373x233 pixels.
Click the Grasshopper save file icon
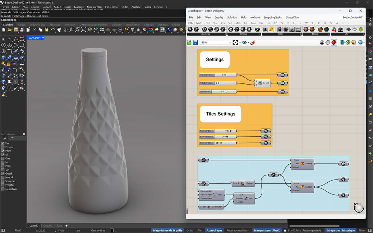coord(195,42)
